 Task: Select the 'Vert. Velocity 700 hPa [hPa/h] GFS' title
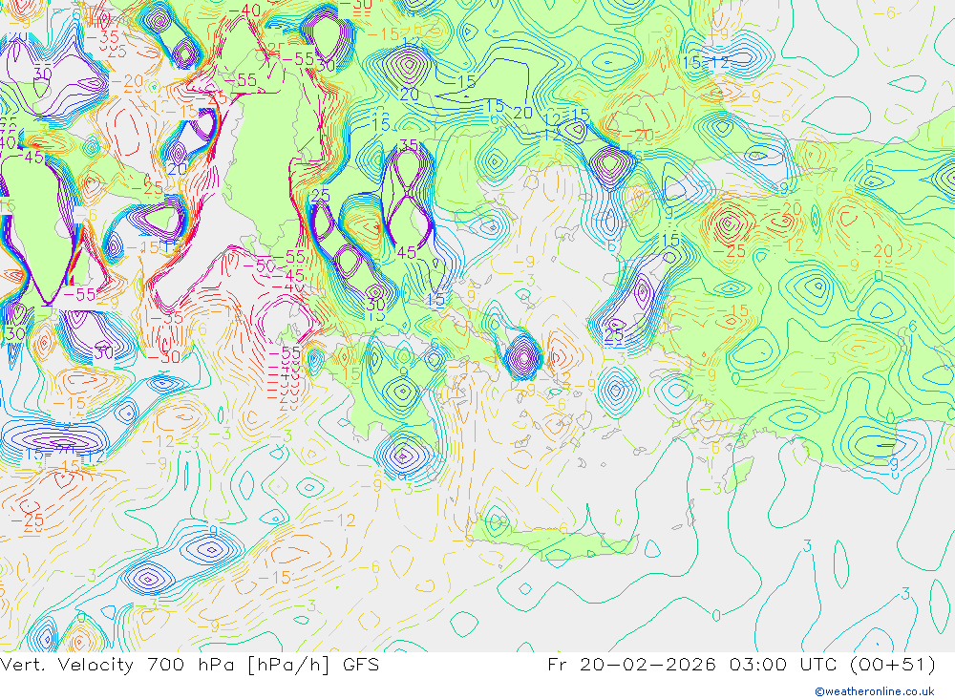pos(189,665)
